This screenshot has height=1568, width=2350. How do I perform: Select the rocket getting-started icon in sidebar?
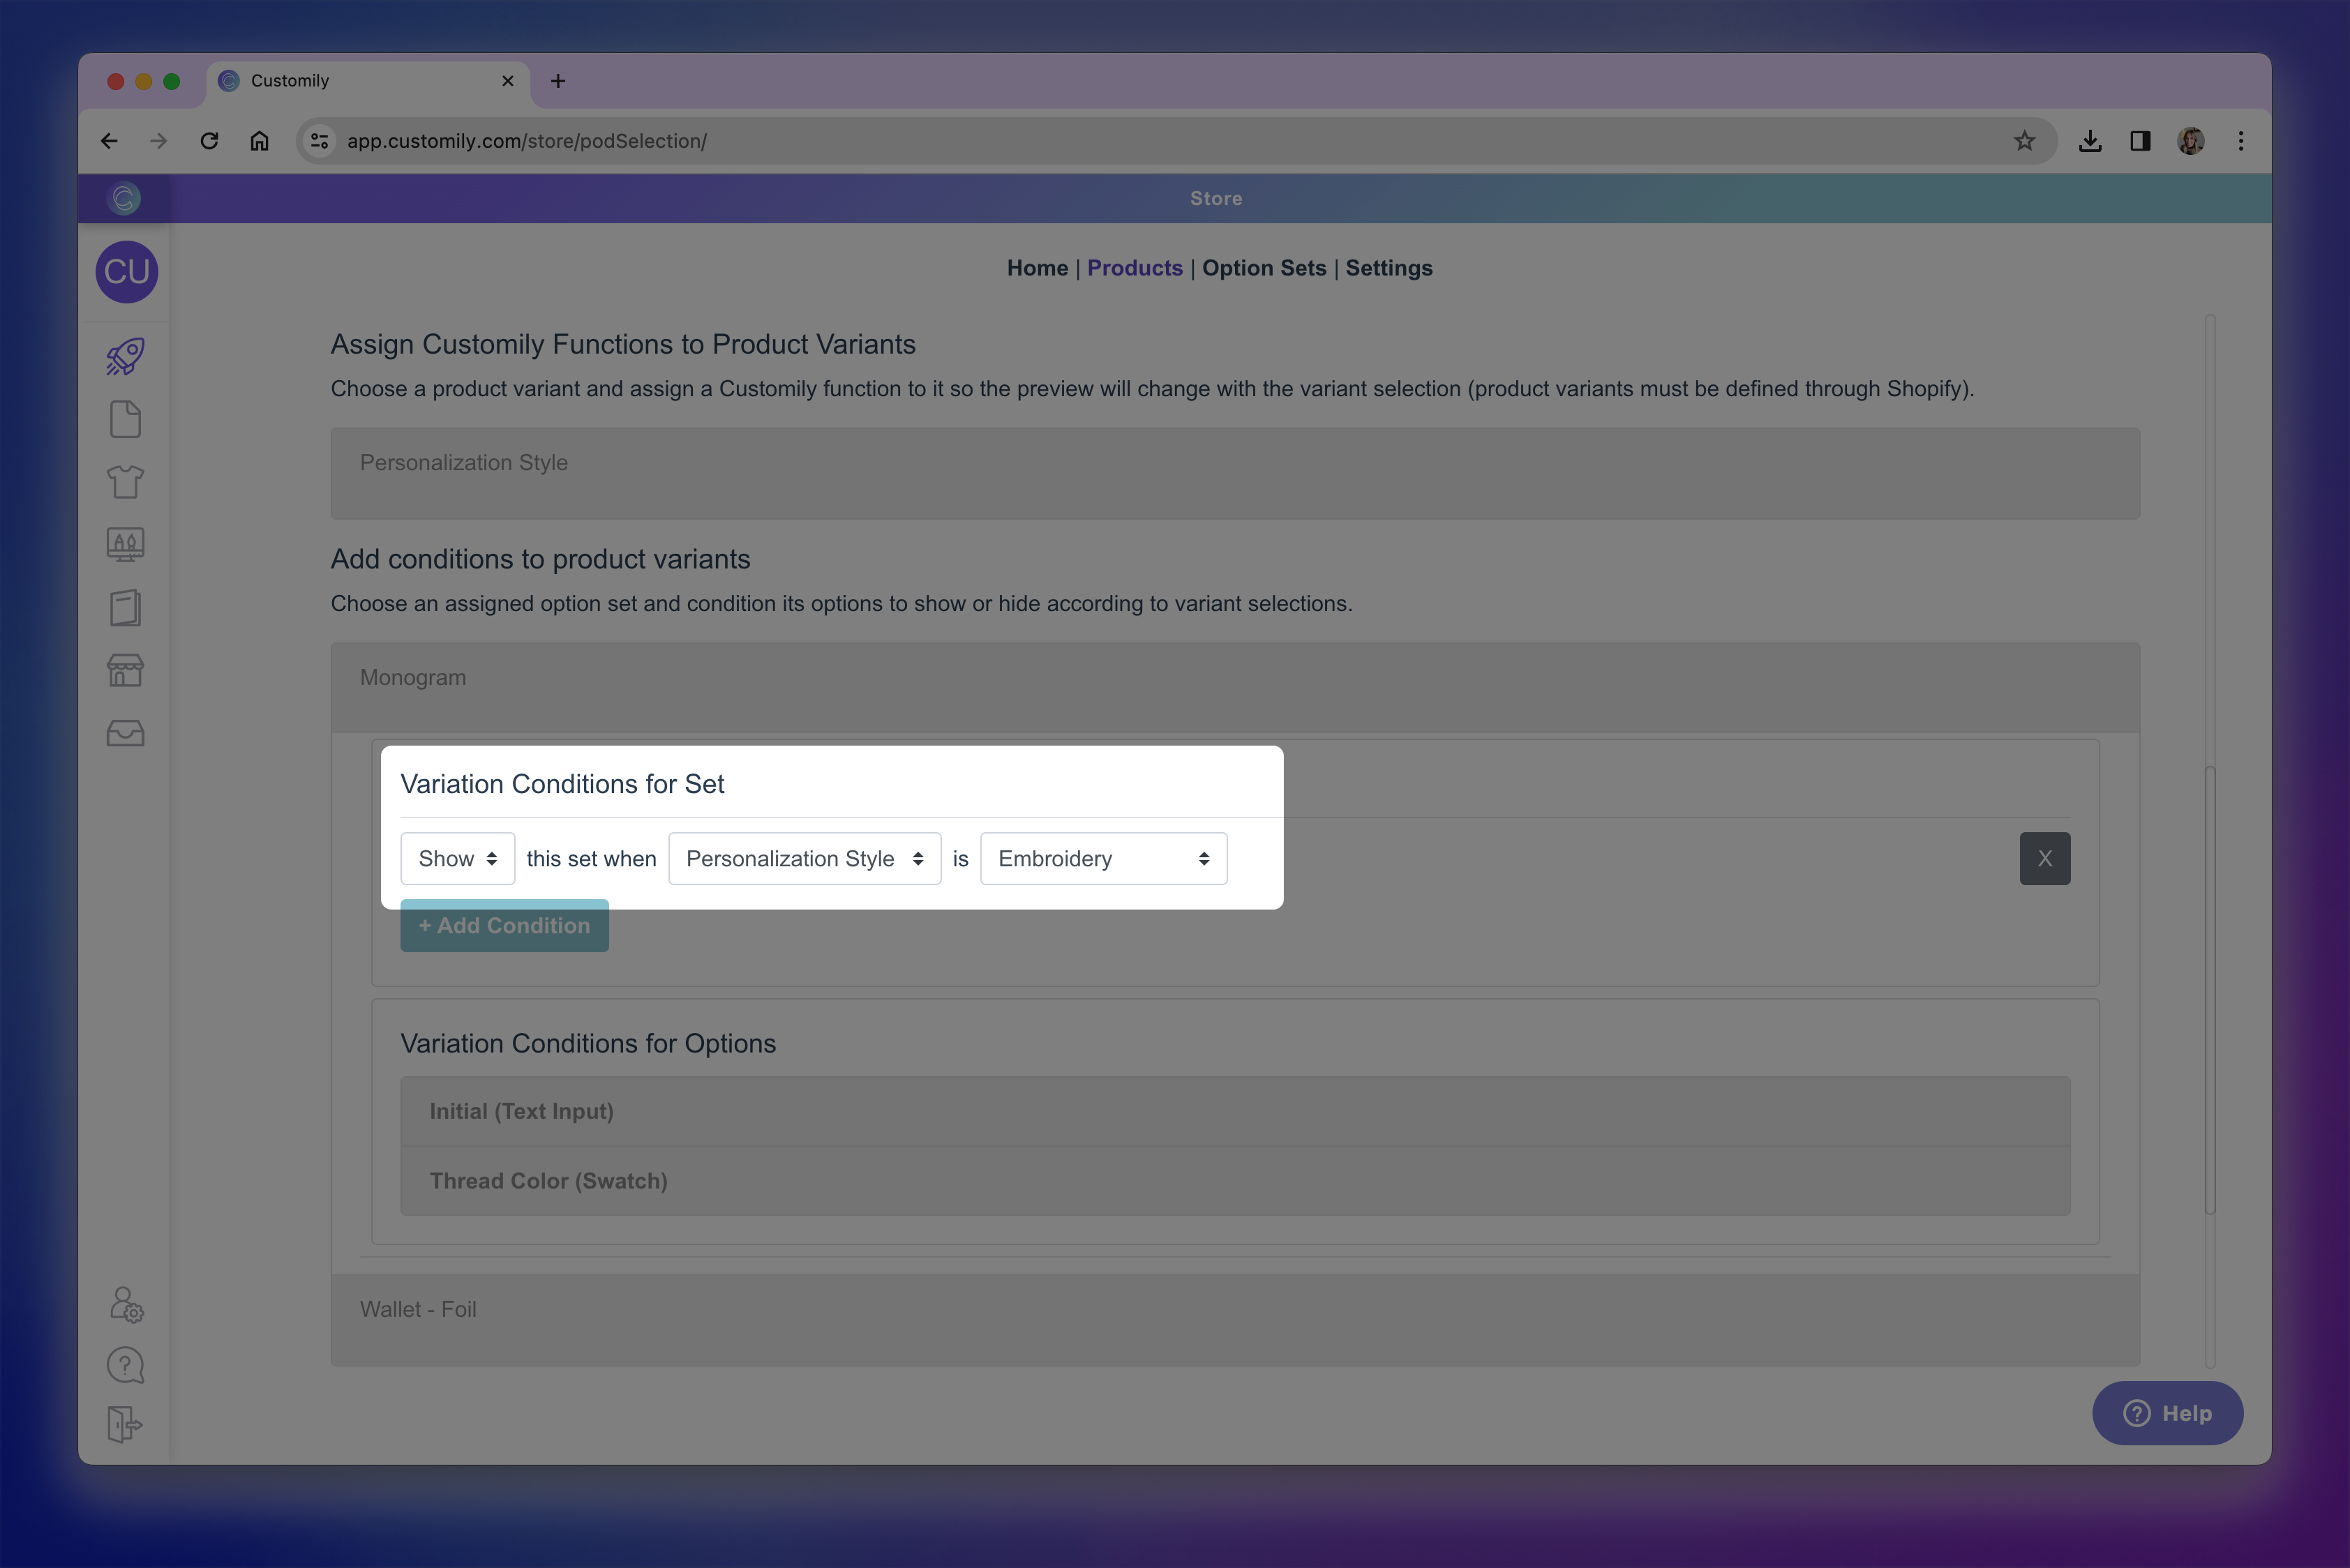pyautogui.click(x=124, y=356)
